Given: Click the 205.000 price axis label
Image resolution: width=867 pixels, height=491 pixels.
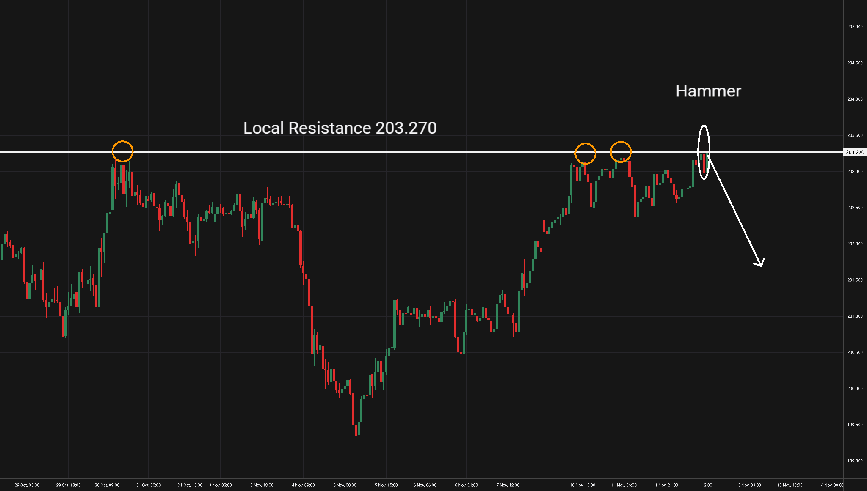Looking at the screenshot, I should pos(854,27).
